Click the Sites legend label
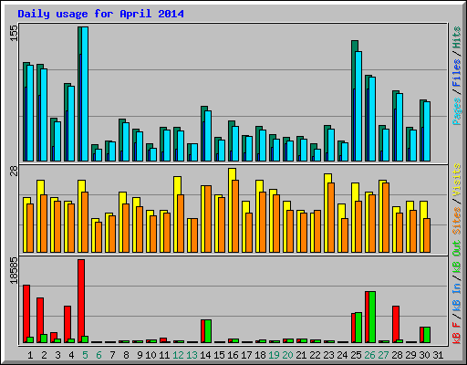467x365 pixels. [457, 221]
